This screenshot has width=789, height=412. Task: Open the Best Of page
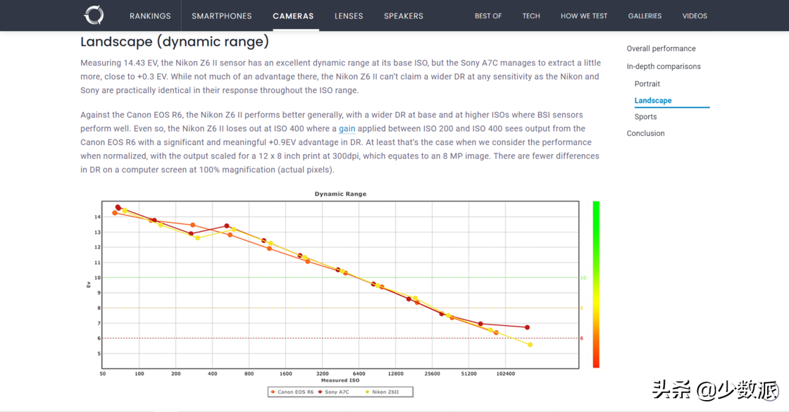488,16
